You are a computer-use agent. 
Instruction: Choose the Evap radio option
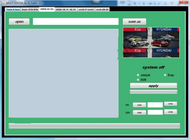pos(165,75)
